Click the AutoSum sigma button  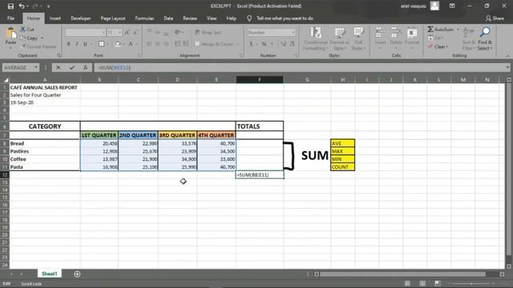pyautogui.click(x=440, y=30)
